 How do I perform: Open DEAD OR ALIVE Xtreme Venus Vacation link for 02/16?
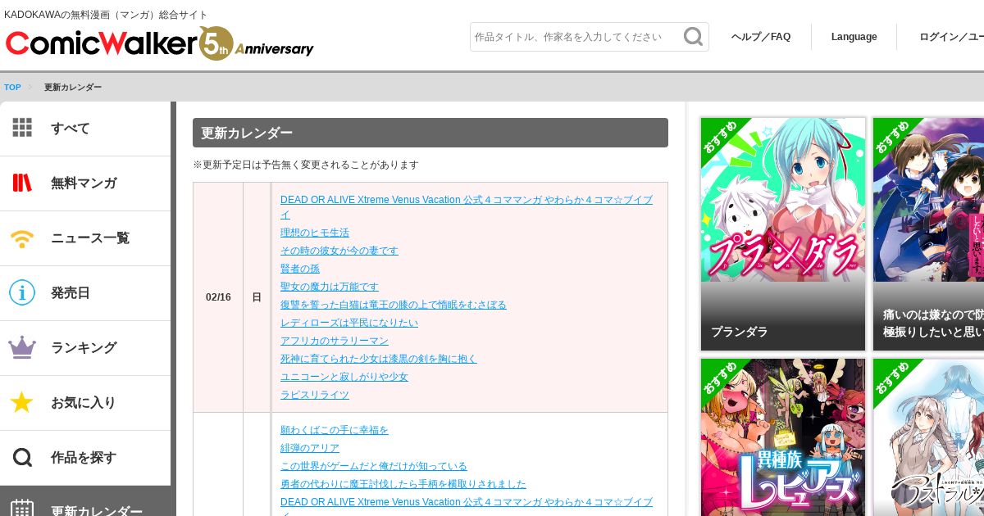point(467,207)
